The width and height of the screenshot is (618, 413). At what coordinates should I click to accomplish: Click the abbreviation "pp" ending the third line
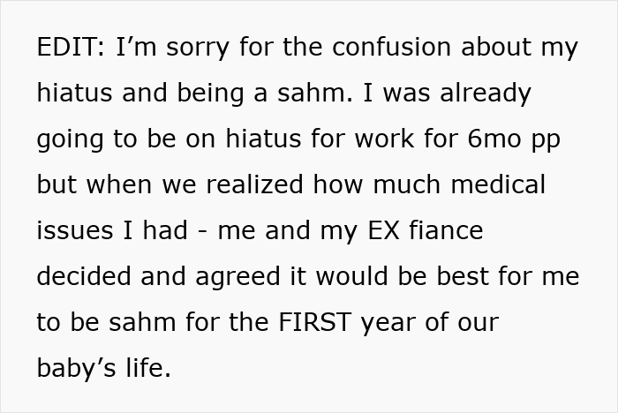pos(546,141)
